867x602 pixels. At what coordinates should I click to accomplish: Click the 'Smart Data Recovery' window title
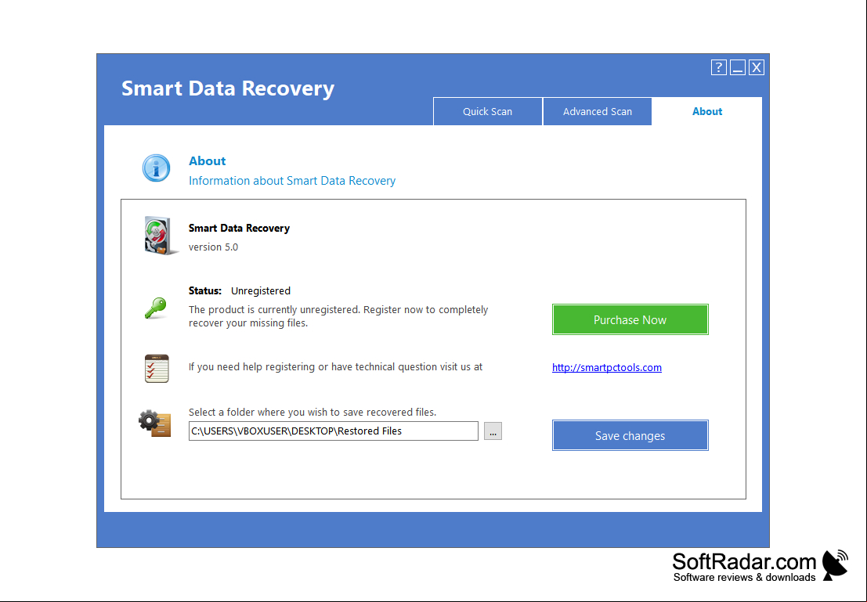(228, 88)
